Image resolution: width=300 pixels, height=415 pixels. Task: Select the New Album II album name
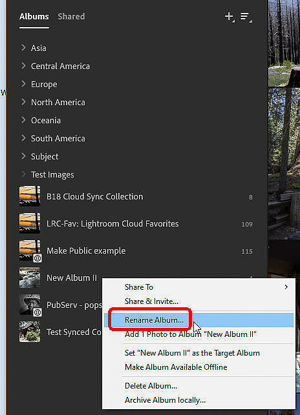pos(72,278)
